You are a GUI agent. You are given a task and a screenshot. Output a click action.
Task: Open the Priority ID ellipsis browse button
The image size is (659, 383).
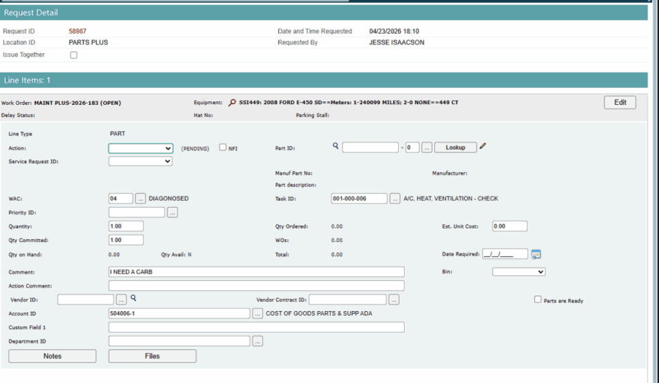pyautogui.click(x=172, y=212)
